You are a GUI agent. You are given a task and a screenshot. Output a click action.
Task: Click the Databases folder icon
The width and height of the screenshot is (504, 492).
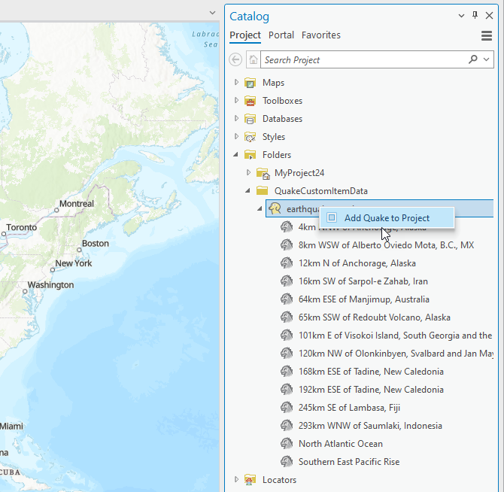tap(250, 119)
